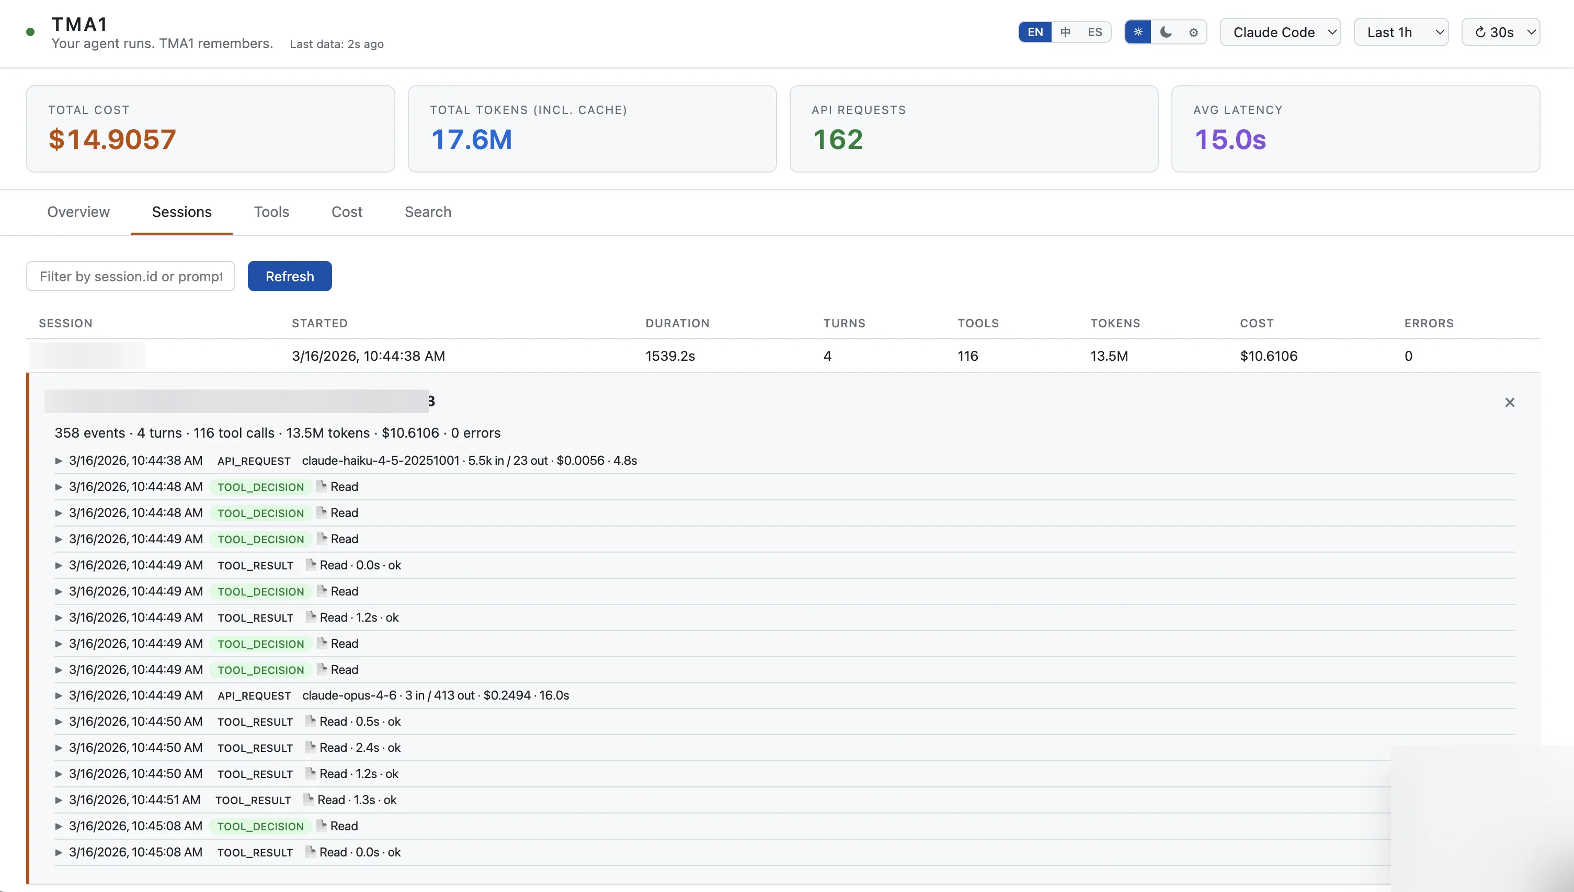This screenshot has height=892, width=1574.
Task: Open the Cost tab
Action: tap(347, 212)
